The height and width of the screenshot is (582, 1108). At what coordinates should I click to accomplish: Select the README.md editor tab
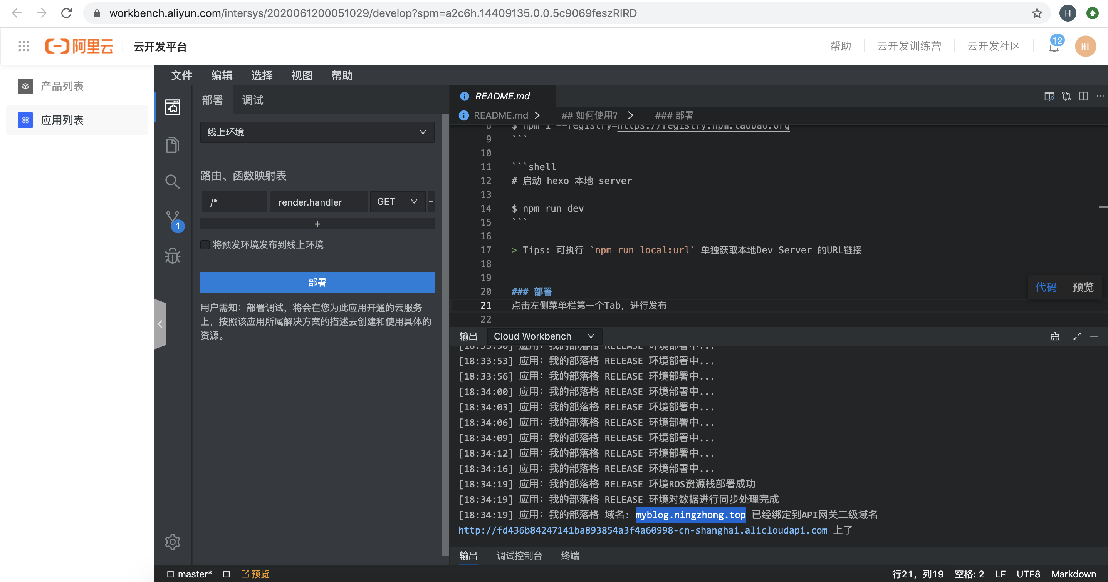tap(502, 96)
